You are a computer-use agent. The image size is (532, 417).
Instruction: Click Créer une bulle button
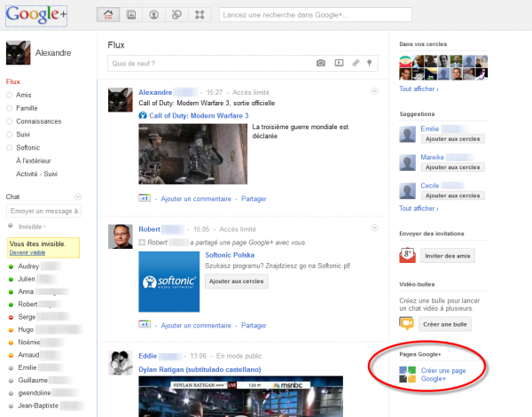[x=445, y=324]
